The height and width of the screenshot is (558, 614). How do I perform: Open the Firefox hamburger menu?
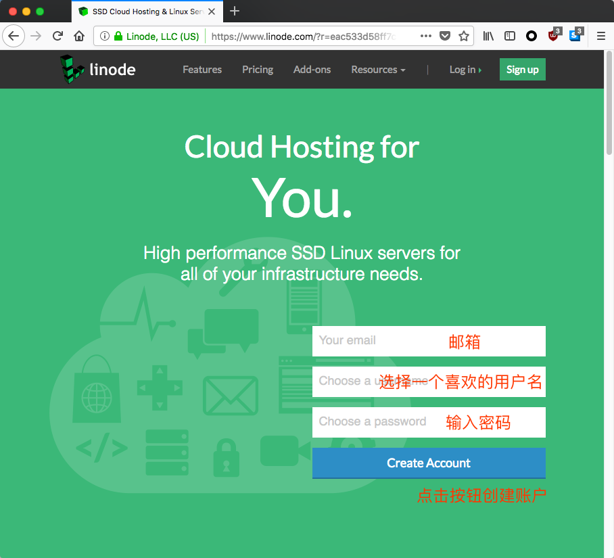(601, 36)
